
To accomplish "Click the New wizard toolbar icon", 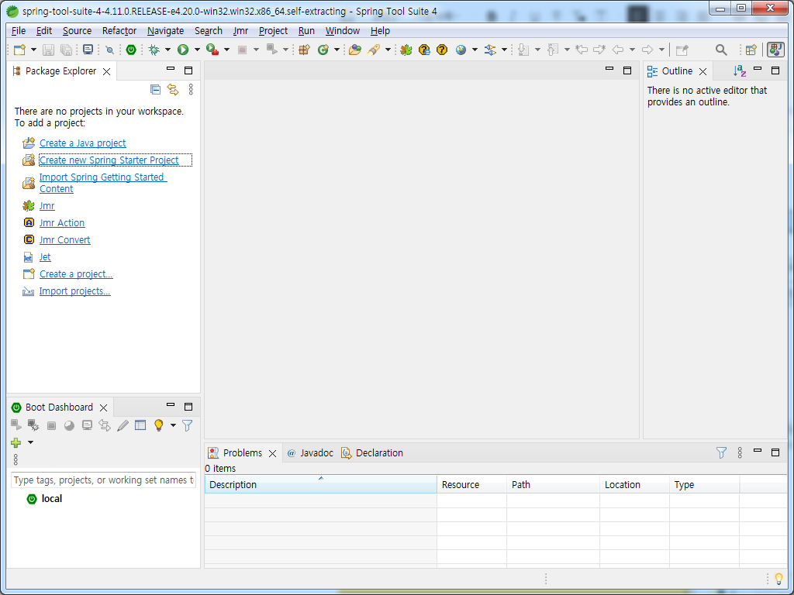I will tap(19, 50).
